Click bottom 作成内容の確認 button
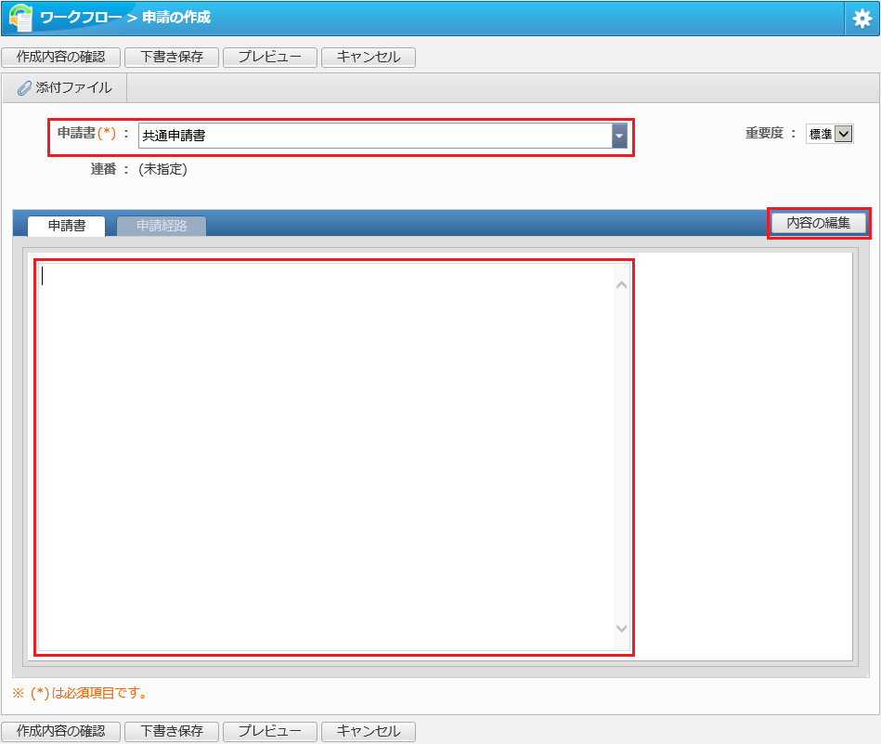881x744 pixels. [x=60, y=731]
